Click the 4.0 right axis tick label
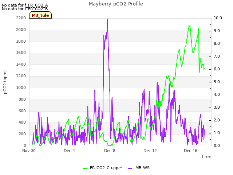Viewport: 233px width, 175px height. click(217, 95)
